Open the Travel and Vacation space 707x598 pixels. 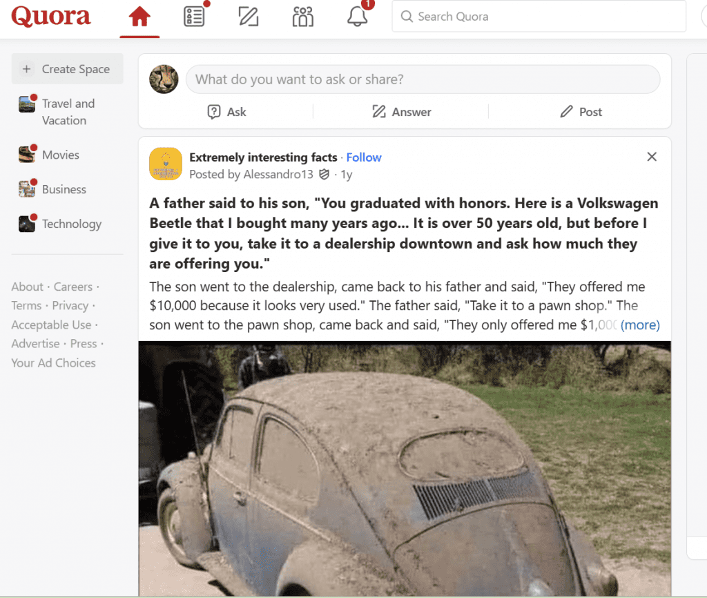coord(68,112)
